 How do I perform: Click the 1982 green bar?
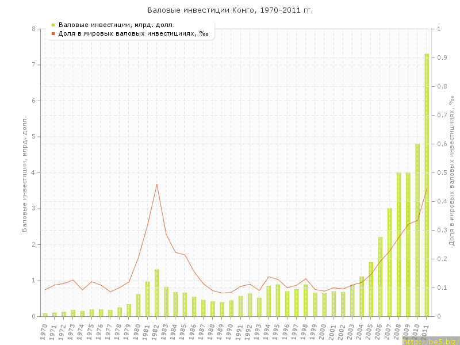pos(157,293)
